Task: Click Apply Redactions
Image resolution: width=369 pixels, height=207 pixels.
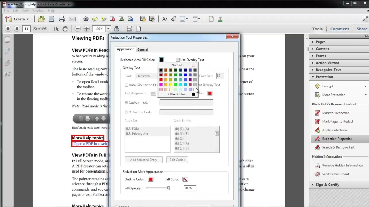Action: pos(334,130)
